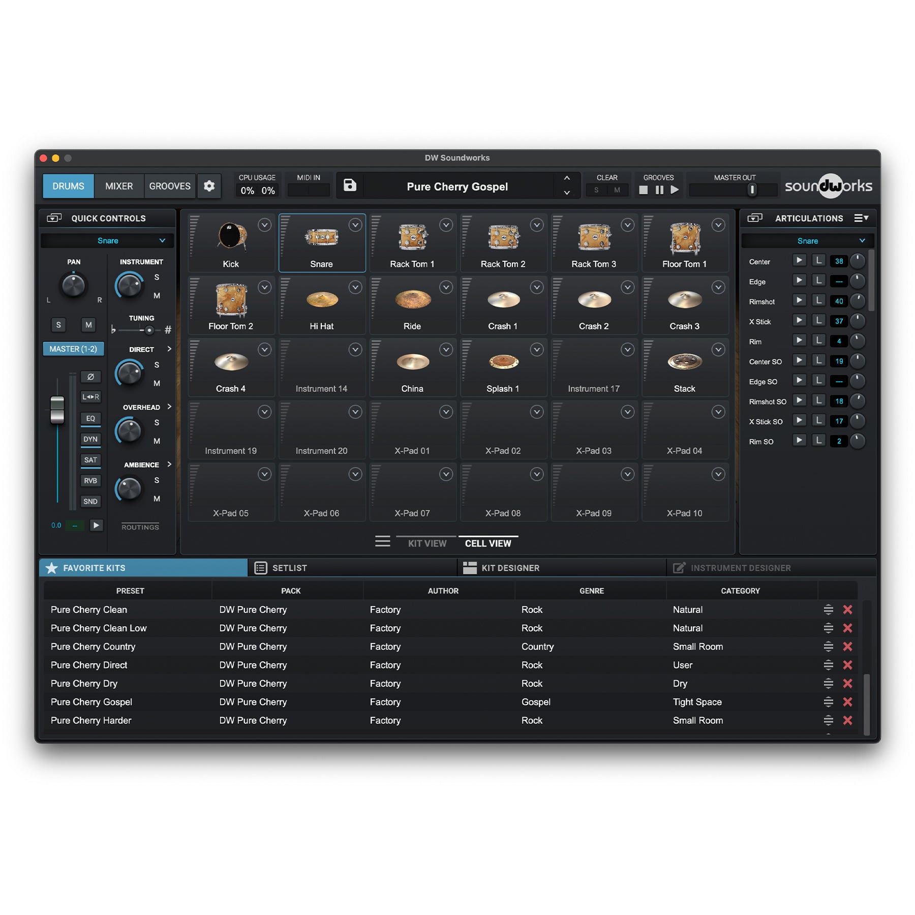Click the Clear solo S button
This screenshot has height=915, width=915.
click(x=596, y=190)
